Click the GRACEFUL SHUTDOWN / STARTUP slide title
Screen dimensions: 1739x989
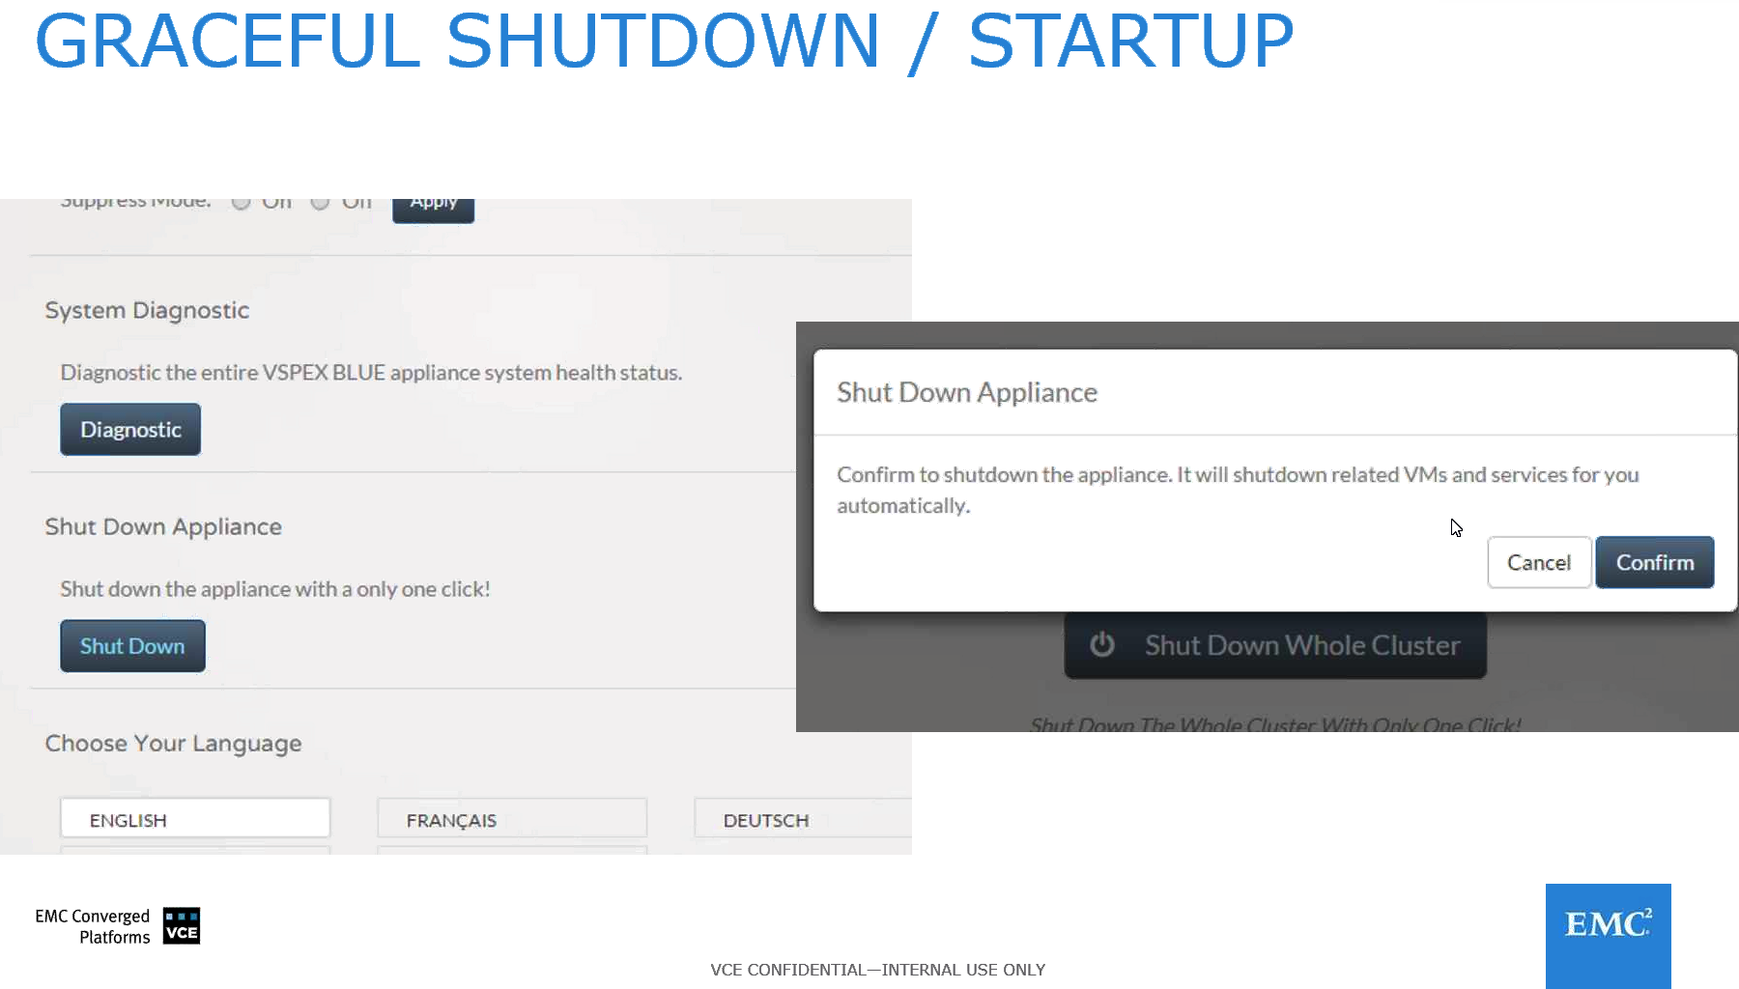click(x=664, y=42)
